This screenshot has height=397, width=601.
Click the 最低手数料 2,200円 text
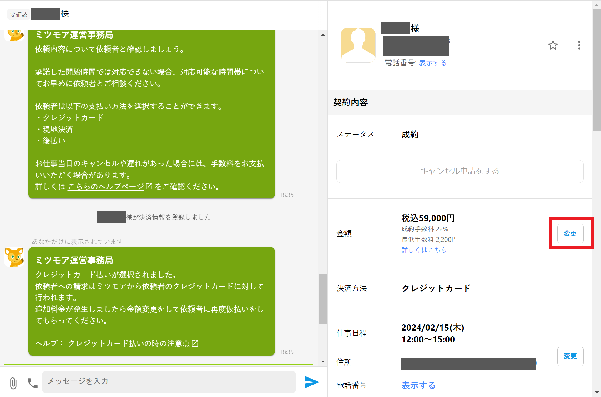coord(429,240)
